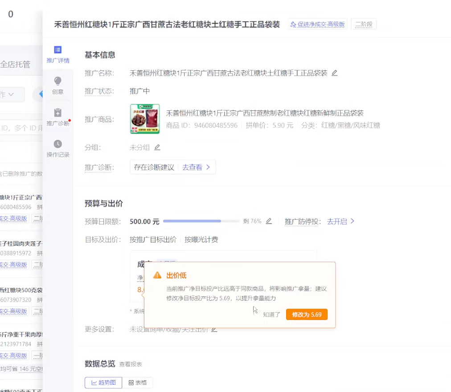Click the chevron next to 去查看
Viewport: 451px width, 392px height.
click(x=208, y=167)
